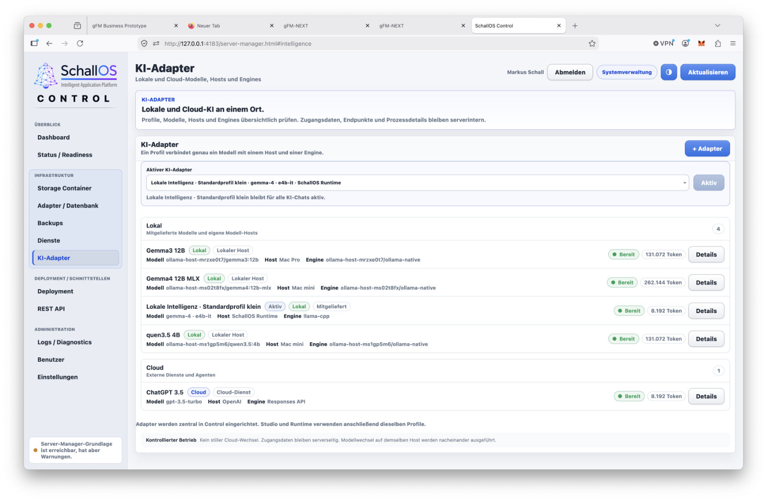This screenshot has width=767, height=501.
Task: Open Benutzer in the sidebar
Action: coord(75,360)
